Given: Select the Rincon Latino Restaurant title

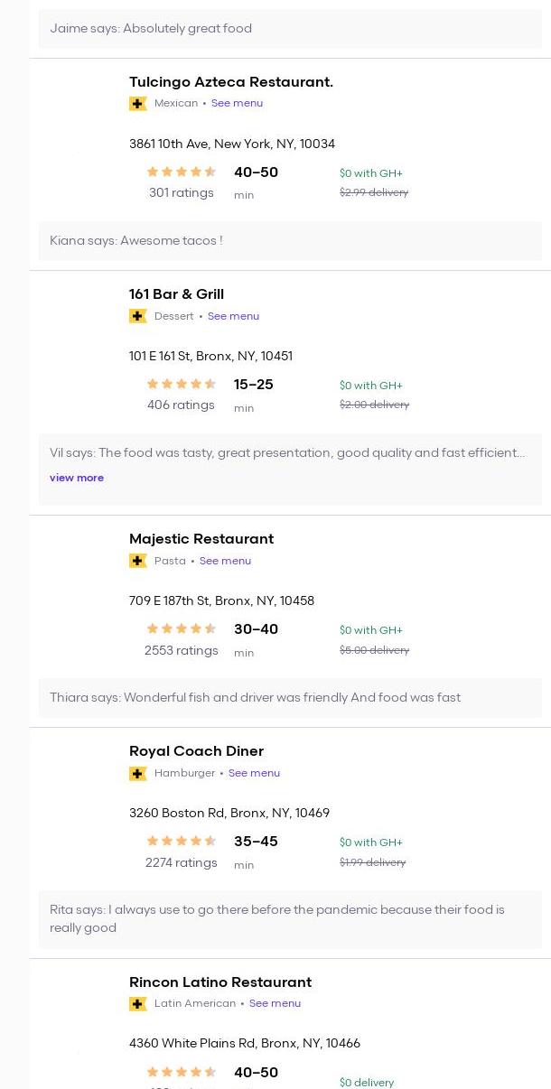Looking at the screenshot, I should [x=220, y=982].
